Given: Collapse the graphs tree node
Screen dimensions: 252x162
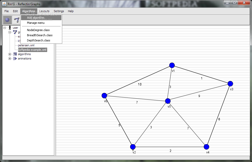Looking at the screenshot, I should pos(10,32).
